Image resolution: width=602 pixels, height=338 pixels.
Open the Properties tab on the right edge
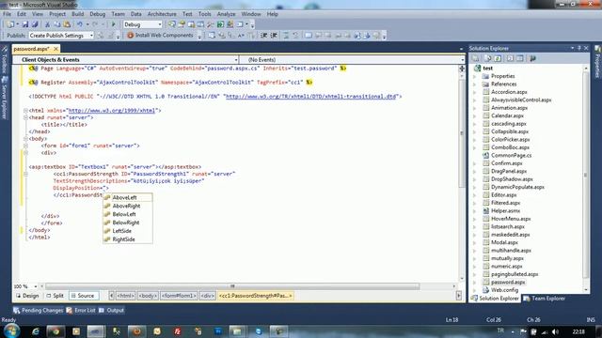pos(597,61)
